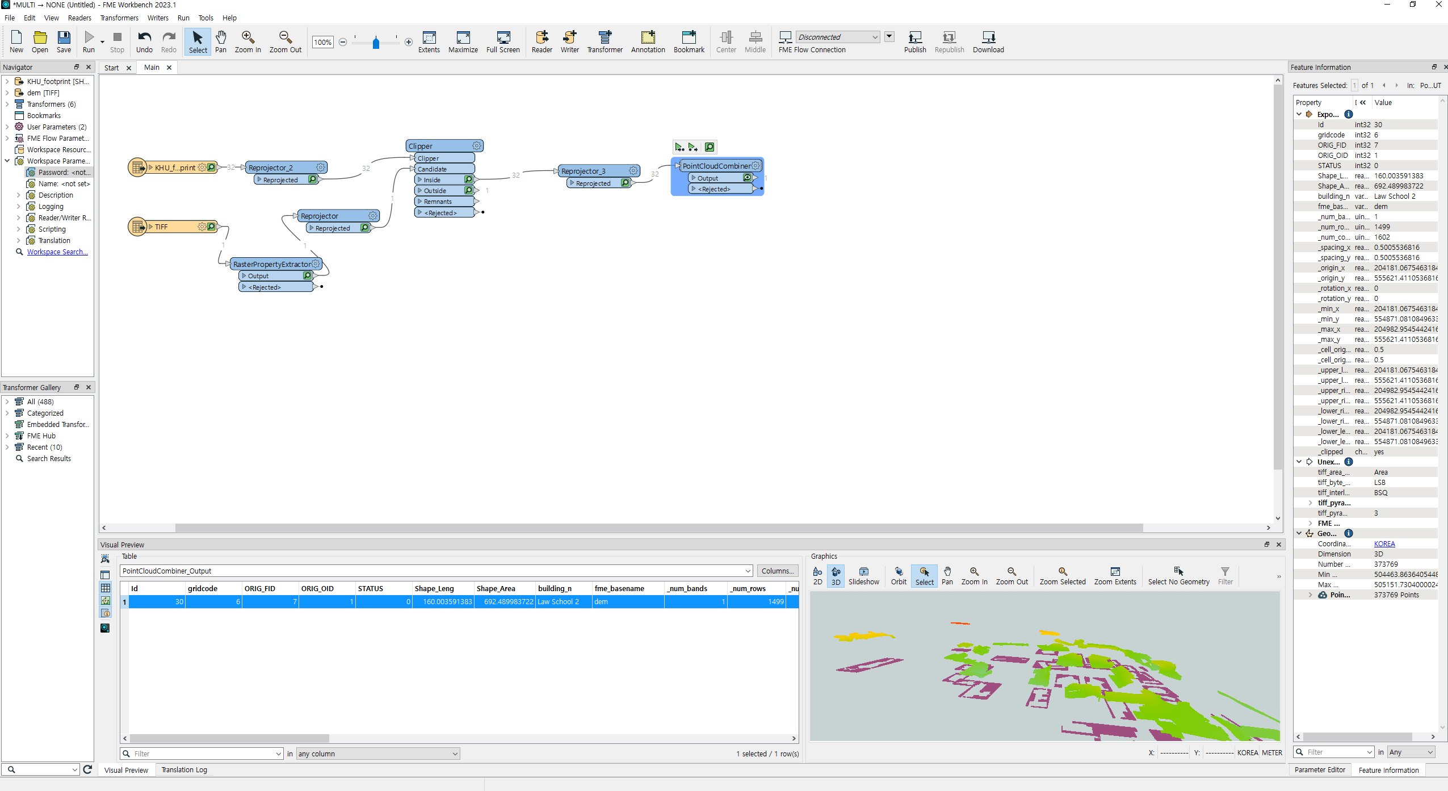Expand Categorized transformers in Transformer Gallery
The image size is (1448, 791).
(7, 413)
